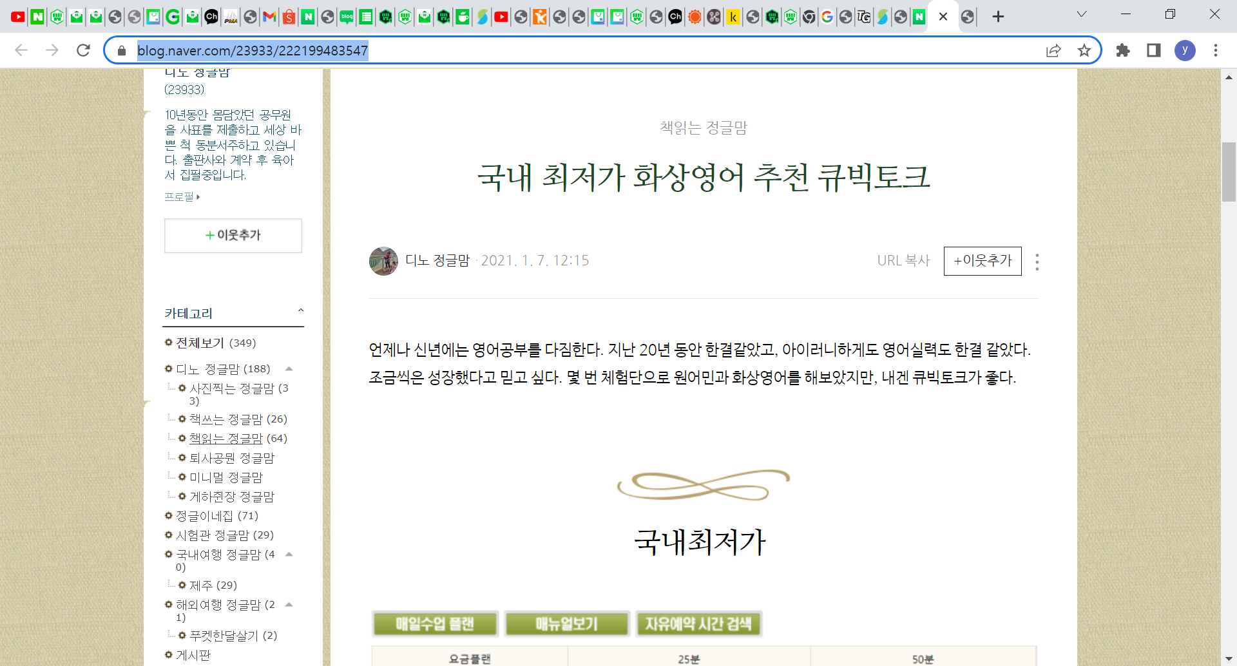
Task: Collapse the 국내여행 정글맘 category
Action: (289, 555)
